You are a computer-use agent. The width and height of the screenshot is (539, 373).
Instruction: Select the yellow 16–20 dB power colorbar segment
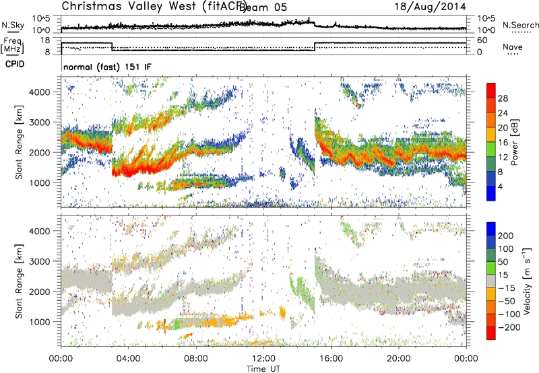[491, 135]
